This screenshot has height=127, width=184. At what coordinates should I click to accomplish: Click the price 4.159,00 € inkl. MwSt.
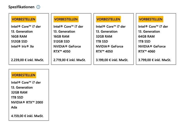coord(27,116)
